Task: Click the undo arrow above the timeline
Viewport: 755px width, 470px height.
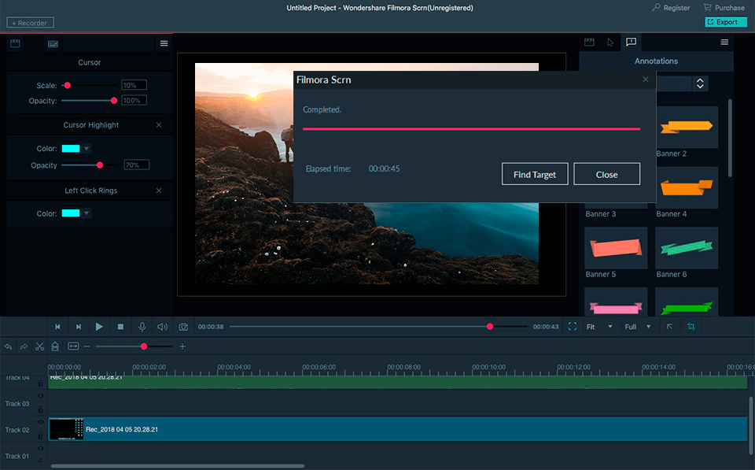Action: 8,346
